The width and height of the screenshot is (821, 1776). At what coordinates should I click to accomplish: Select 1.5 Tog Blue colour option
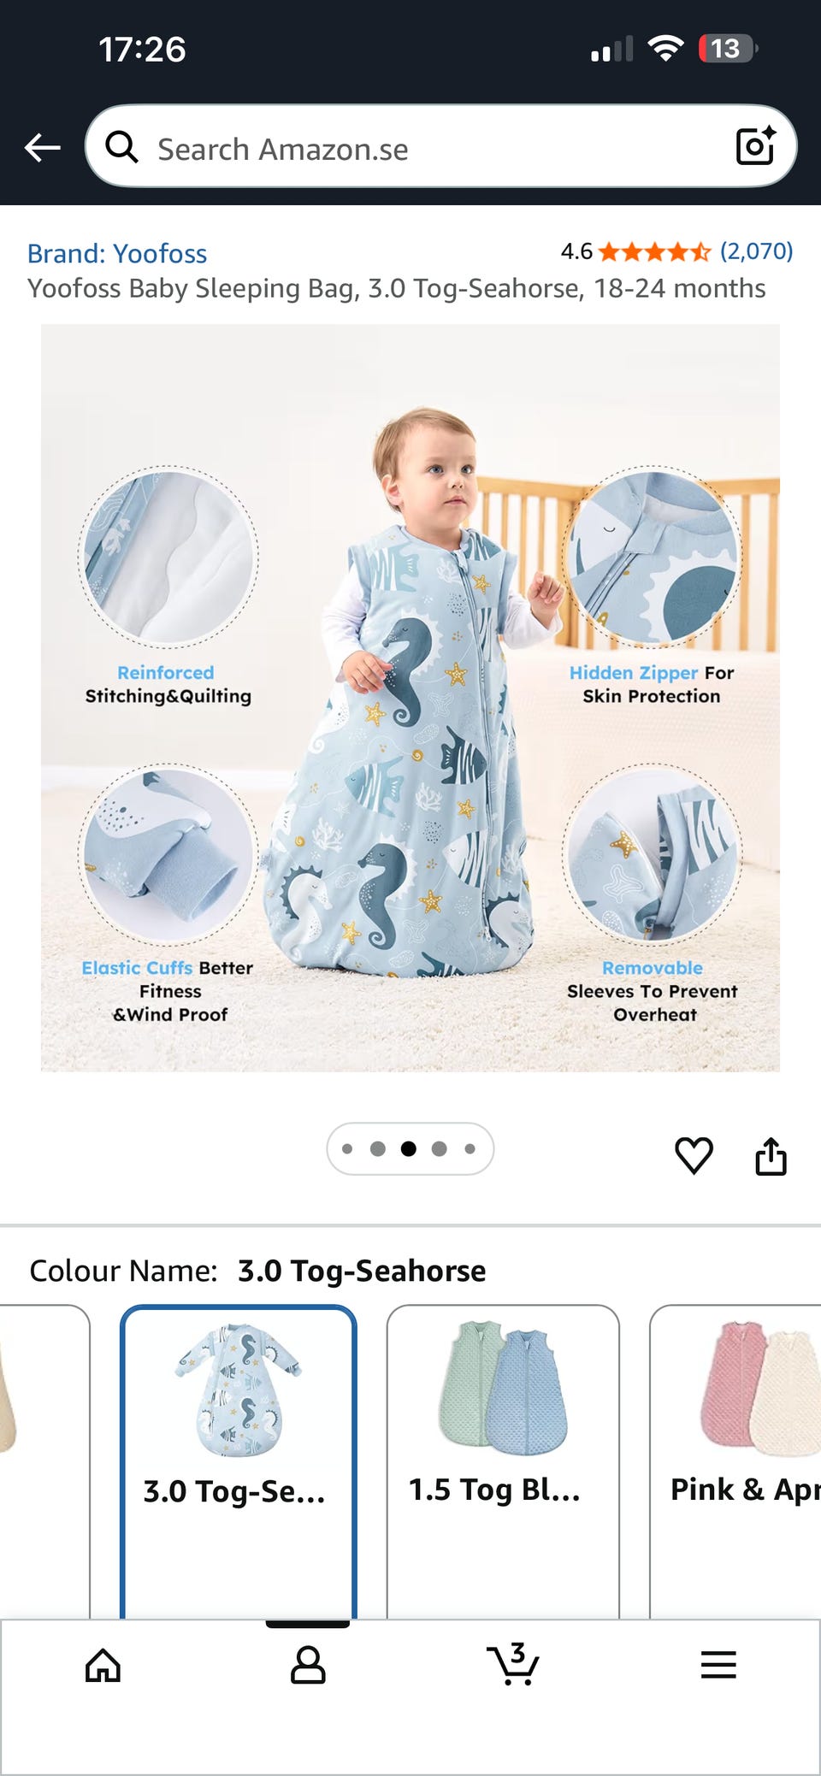pyautogui.click(x=503, y=1462)
